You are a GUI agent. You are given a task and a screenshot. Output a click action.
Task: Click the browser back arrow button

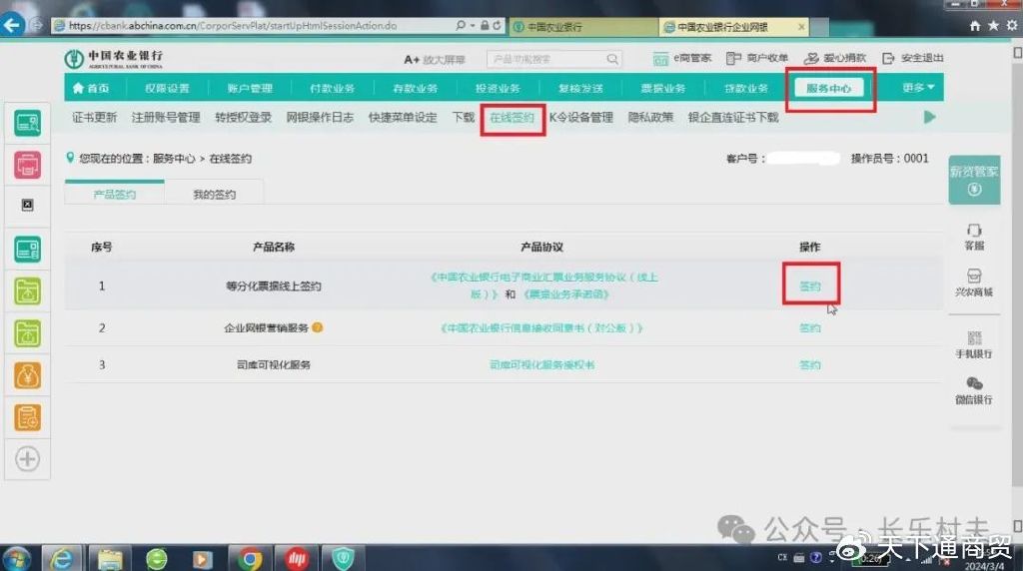click(x=12, y=25)
